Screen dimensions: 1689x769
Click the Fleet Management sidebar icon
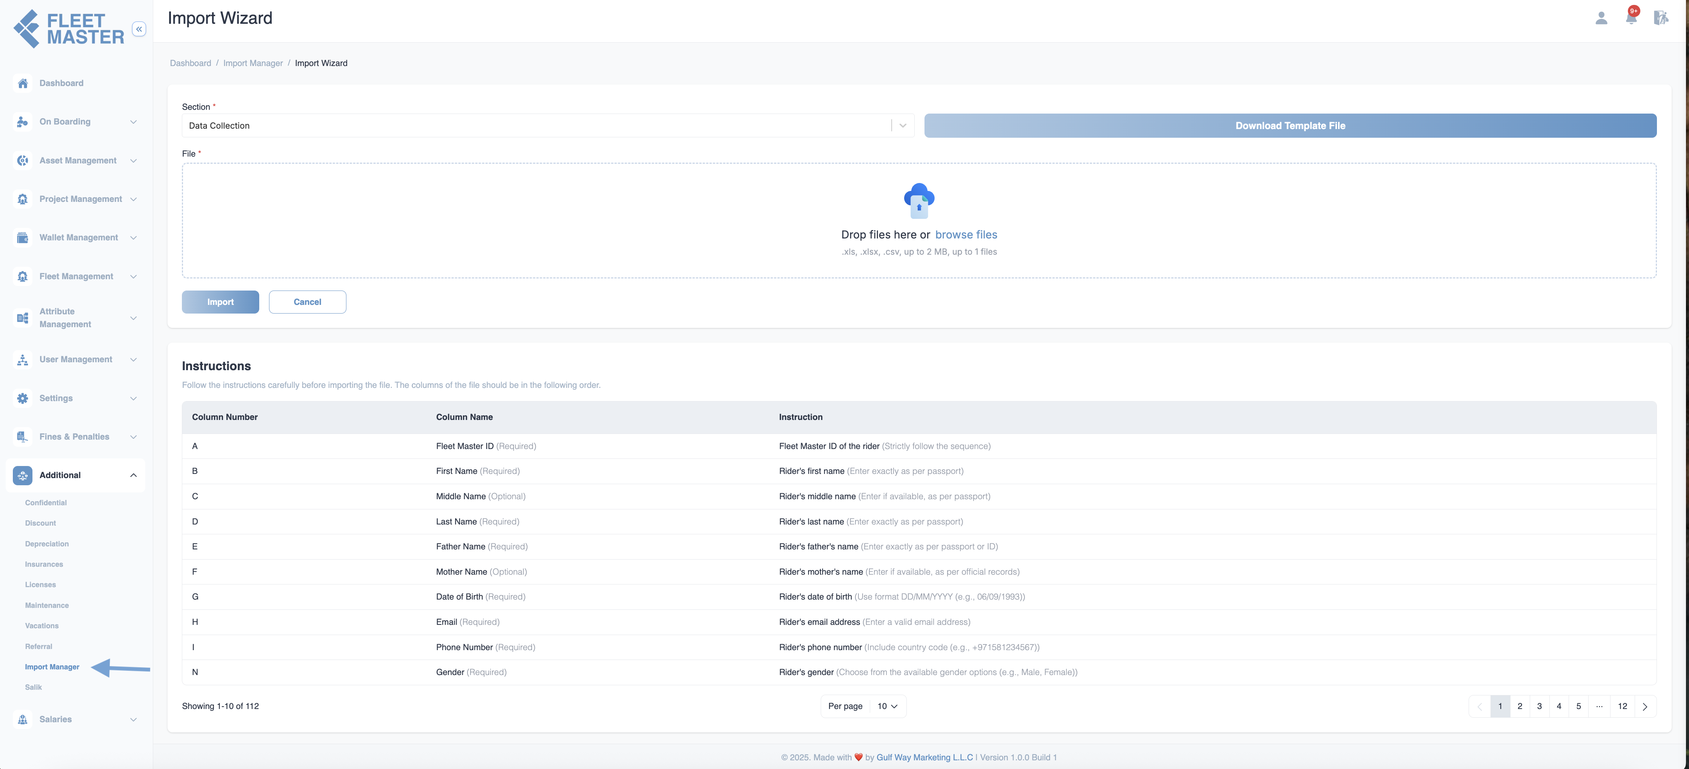click(x=23, y=277)
